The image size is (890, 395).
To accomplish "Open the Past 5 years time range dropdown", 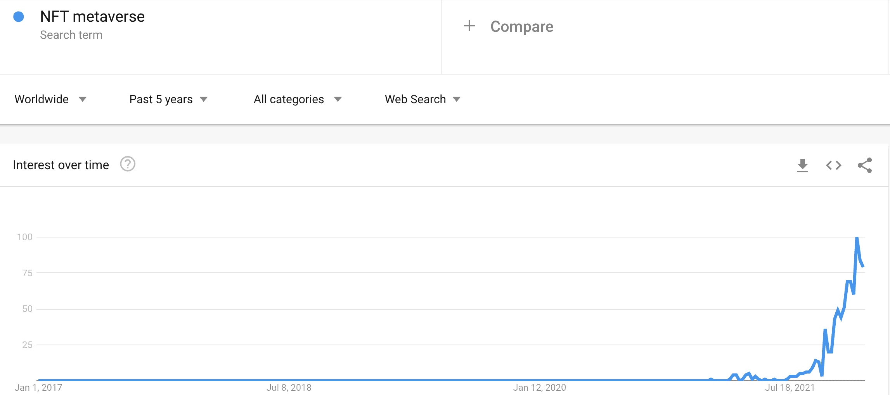I will click(168, 99).
